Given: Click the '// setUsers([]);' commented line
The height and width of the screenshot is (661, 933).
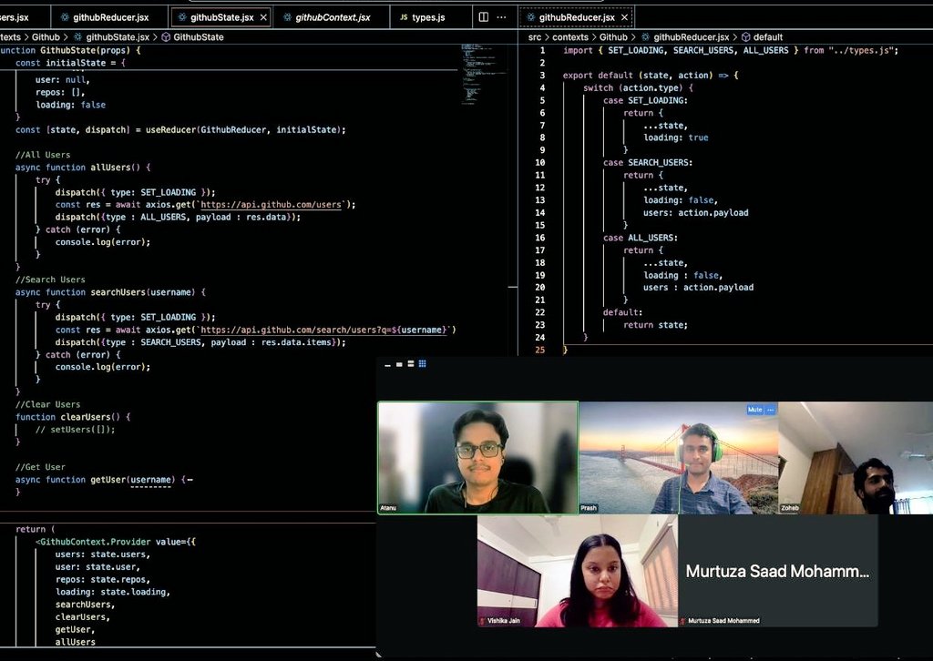Looking at the screenshot, I should [75, 429].
